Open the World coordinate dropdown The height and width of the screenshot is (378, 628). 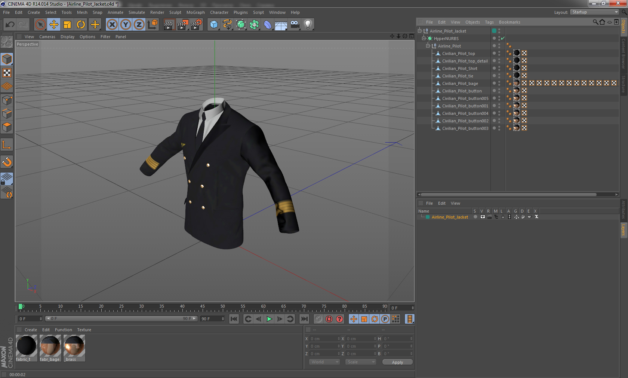pos(324,362)
